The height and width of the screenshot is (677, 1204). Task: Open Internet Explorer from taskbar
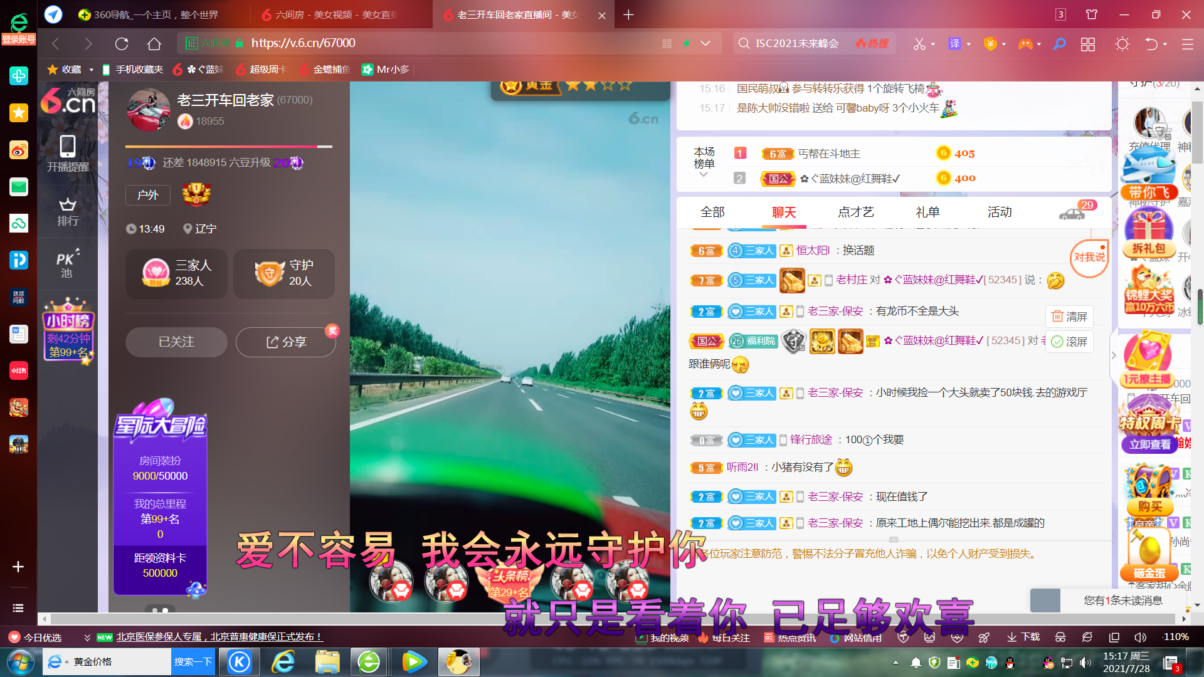[283, 662]
